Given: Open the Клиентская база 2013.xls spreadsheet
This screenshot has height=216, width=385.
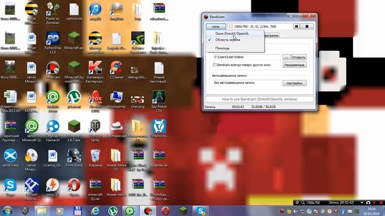Looking at the screenshot, I should (10, 101).
